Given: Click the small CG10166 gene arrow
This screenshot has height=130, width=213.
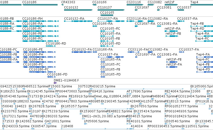Looking at the screenshot, I should (94, 5).
